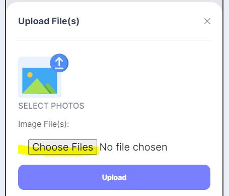Viewport: 229px width, 196px height.
Task: Click the yellow sun in the photo icon
Action: click(30, 75)
